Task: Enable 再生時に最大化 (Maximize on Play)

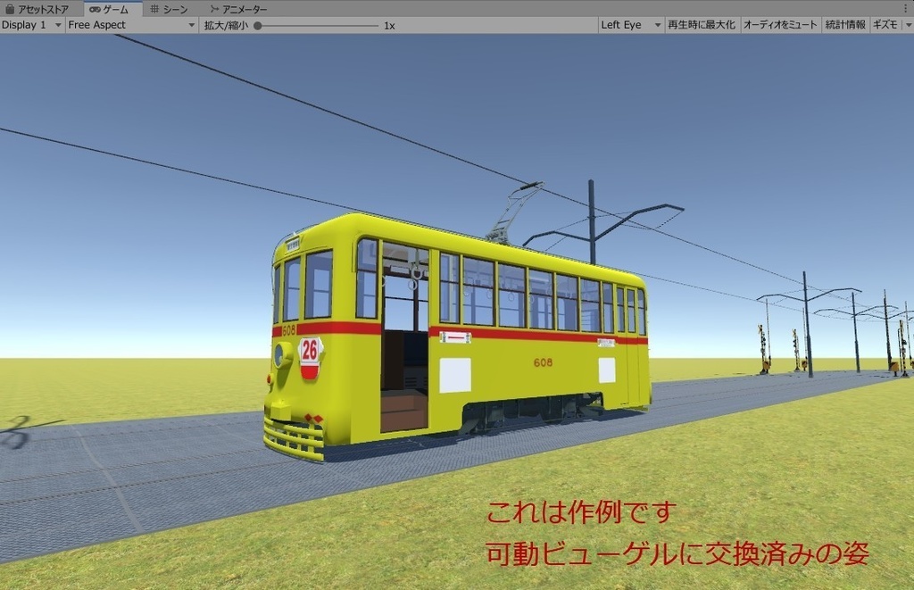Action: coord(700,25)
